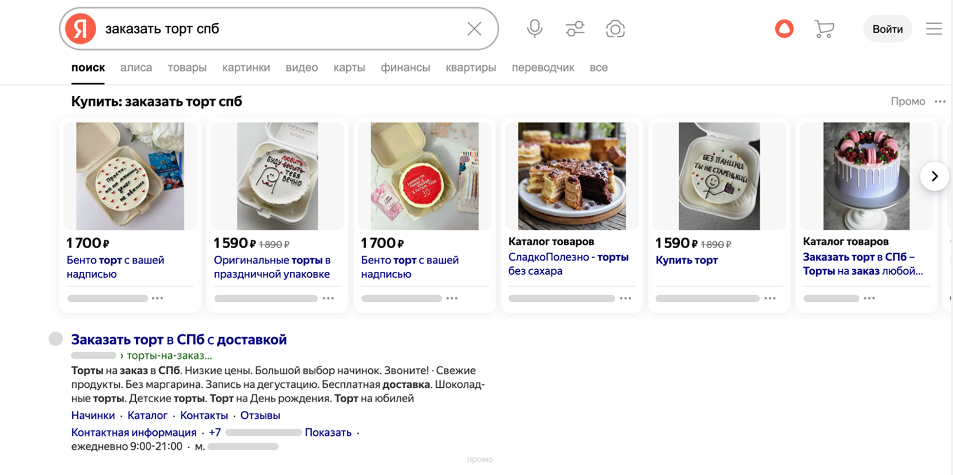
Task: Start voice search with microphone
Action: pos(535,28)
